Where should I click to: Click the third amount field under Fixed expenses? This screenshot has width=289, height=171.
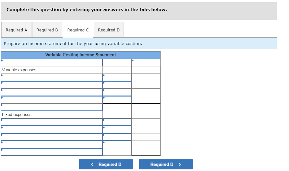tap(117, 137)
